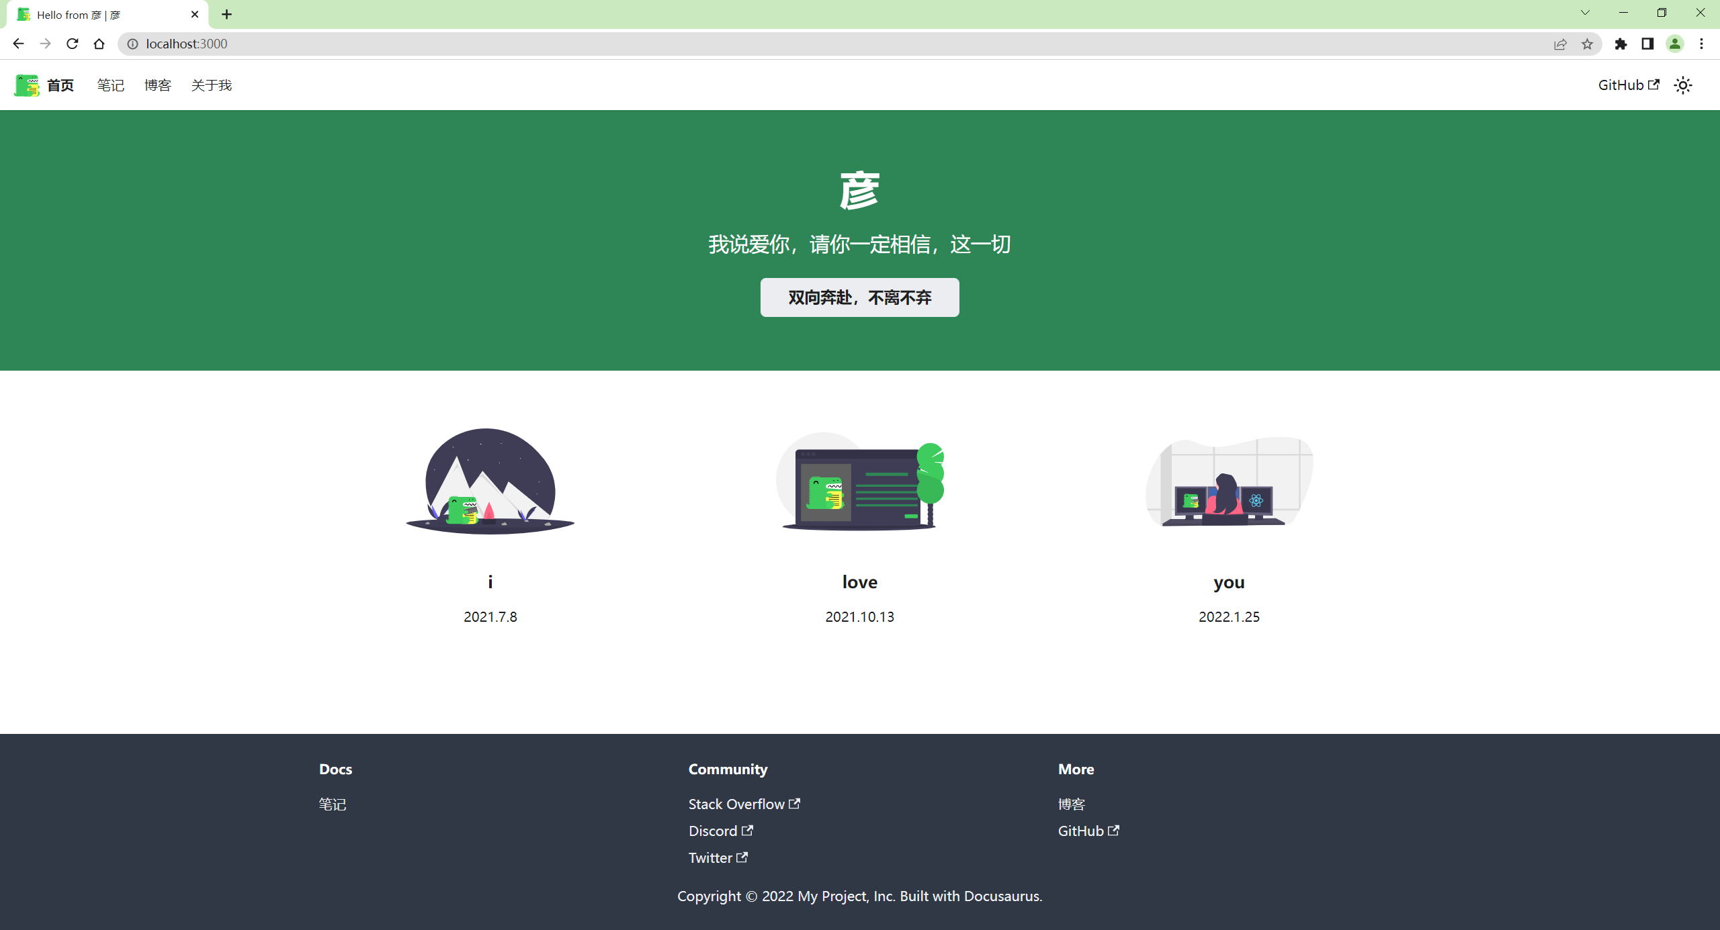Screen dimensions: 1720x930
Task: Click the browser reload icon
Action: point(72,44)
